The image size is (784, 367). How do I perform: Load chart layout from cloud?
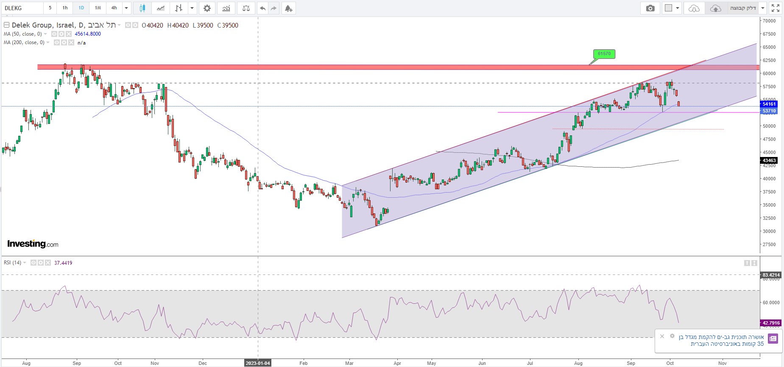[x=694, y=8]
